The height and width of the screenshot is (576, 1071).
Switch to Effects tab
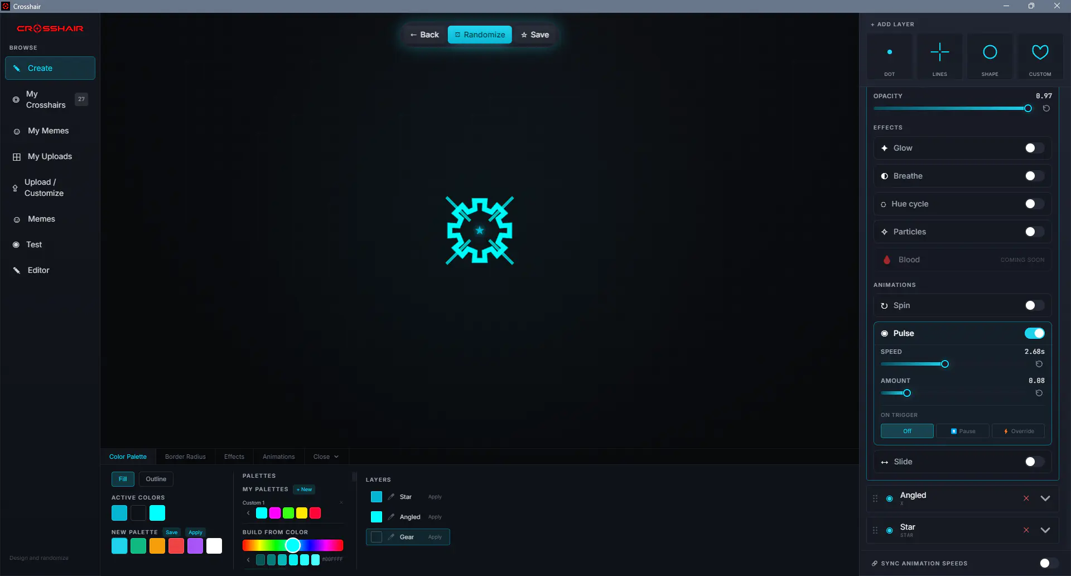coord(234,457)
